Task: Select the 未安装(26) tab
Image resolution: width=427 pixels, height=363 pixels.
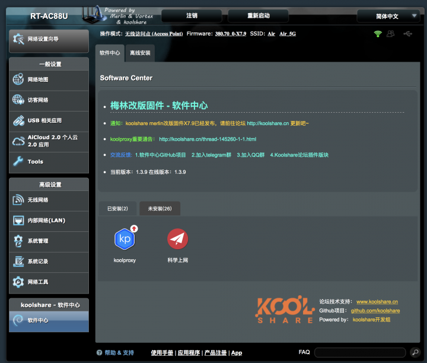Action: click(160, 209)
